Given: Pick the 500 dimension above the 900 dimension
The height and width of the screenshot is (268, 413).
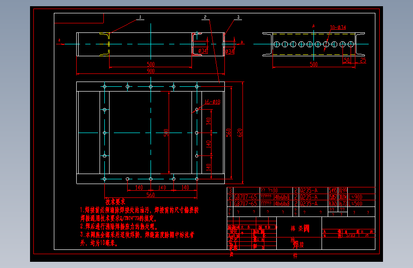Looking at the screenshot, I should 151,64.
